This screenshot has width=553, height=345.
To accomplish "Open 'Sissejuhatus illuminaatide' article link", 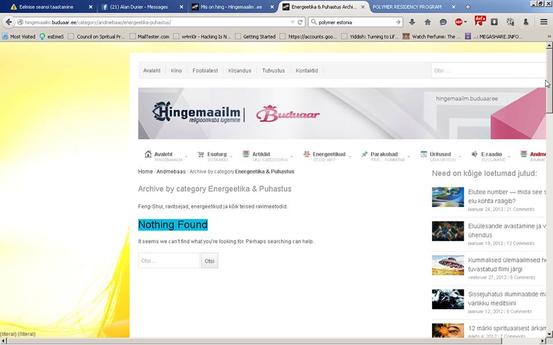I will point(507,298).
